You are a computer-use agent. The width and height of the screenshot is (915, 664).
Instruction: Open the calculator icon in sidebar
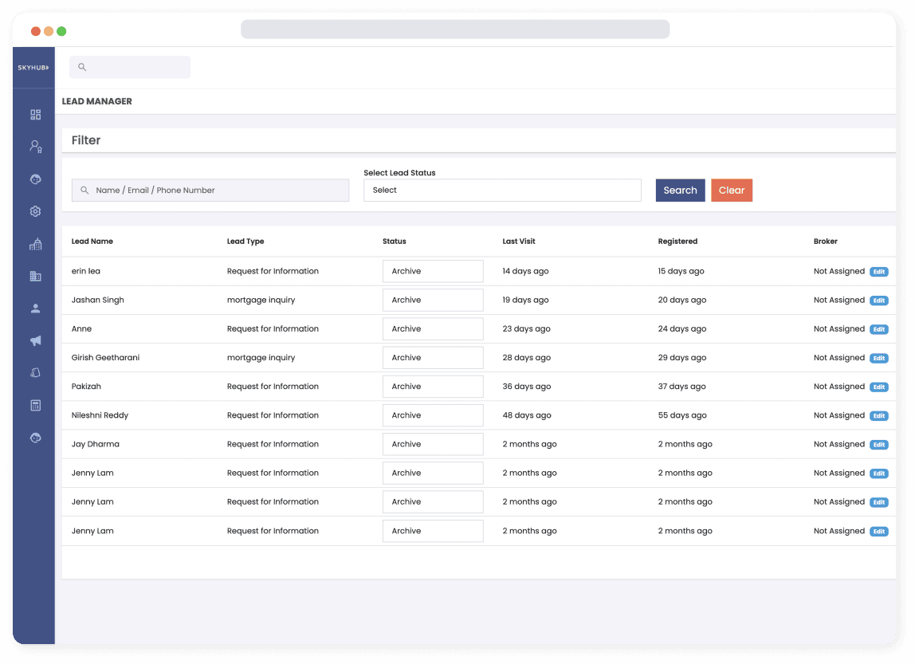[35, 406]
